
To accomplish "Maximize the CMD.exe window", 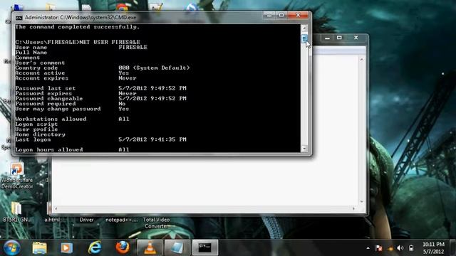I will [x=281, y=15].
